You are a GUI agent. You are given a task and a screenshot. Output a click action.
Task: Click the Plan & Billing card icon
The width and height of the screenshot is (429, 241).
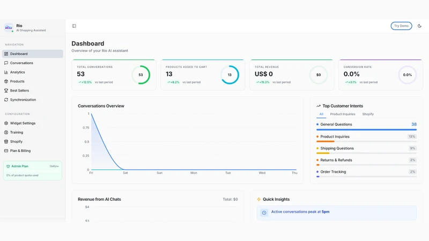point(6,150)
